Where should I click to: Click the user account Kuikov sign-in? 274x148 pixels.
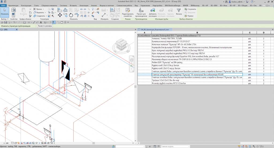tap(237, 2)
